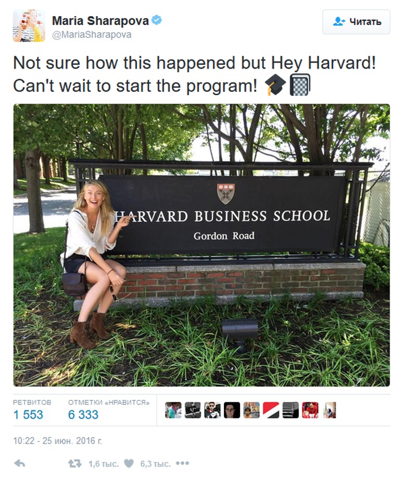Click the last liker avatar in row
Screen dimensions: 406x483
pyautogui.click(x=329, y=410)
